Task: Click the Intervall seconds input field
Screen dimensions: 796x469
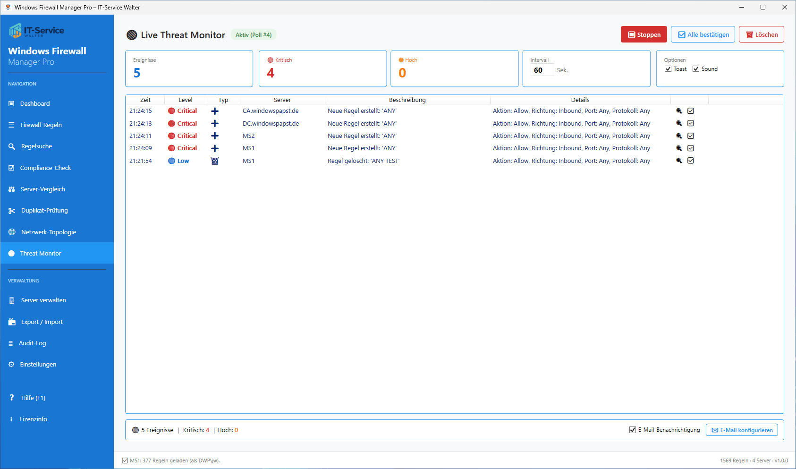Action: point(542,70)
